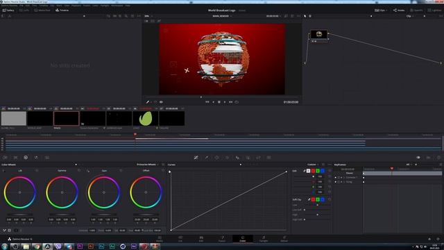Open the Power Window palette
Viewport: 444px width, 250px height.
[216, 158]
